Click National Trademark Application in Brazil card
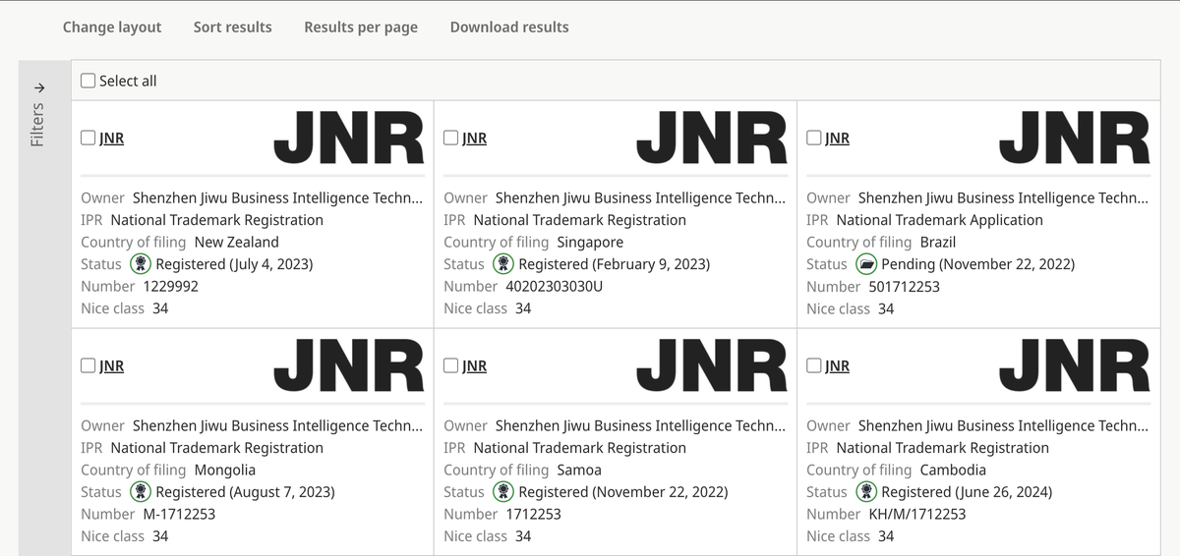1180x556 pixels. pyautogui.click(x=939, y=220)
